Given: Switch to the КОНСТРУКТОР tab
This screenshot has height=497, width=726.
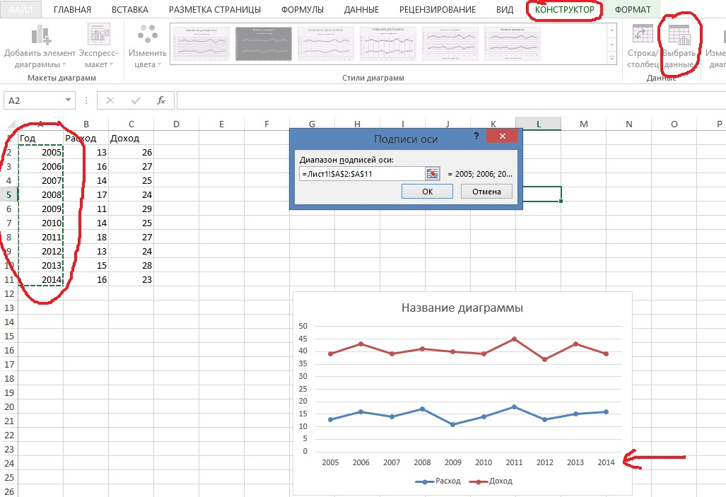Looking at the screenshot, I should pyautogui.click(x=564, y=9).
